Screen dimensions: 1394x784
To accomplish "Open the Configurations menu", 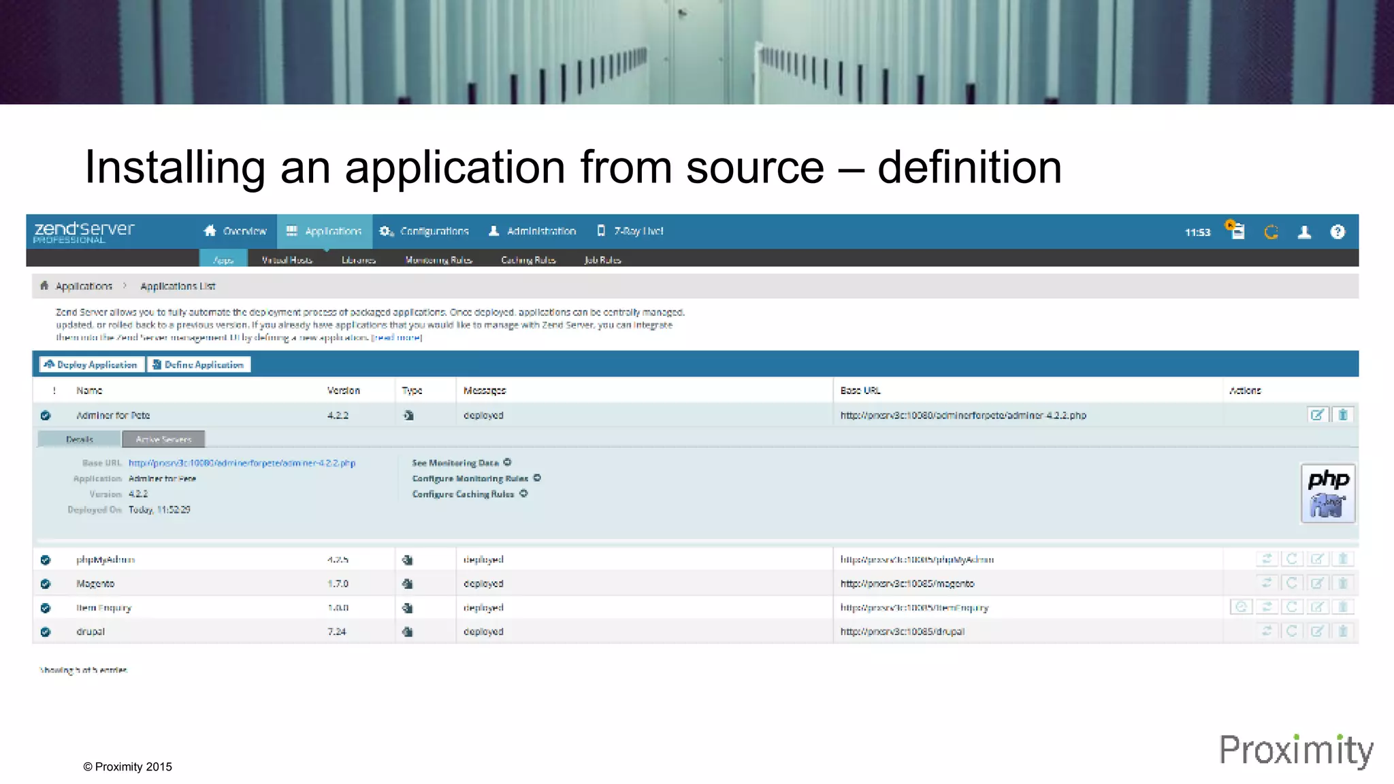I will tap(425, 231).
